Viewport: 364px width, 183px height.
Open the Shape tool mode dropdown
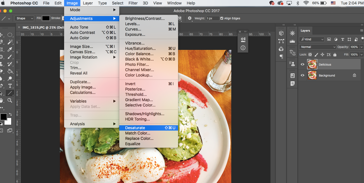pyautogui.click(x=24, y=18)
